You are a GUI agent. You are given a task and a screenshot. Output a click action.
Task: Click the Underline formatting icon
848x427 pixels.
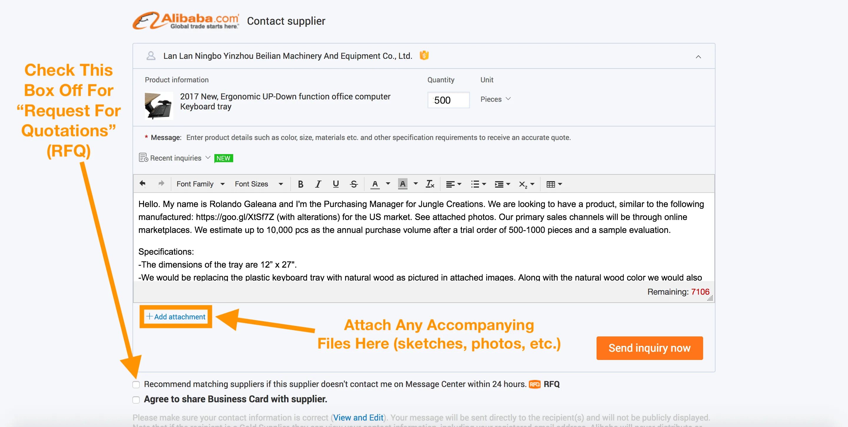pos(335,184)
